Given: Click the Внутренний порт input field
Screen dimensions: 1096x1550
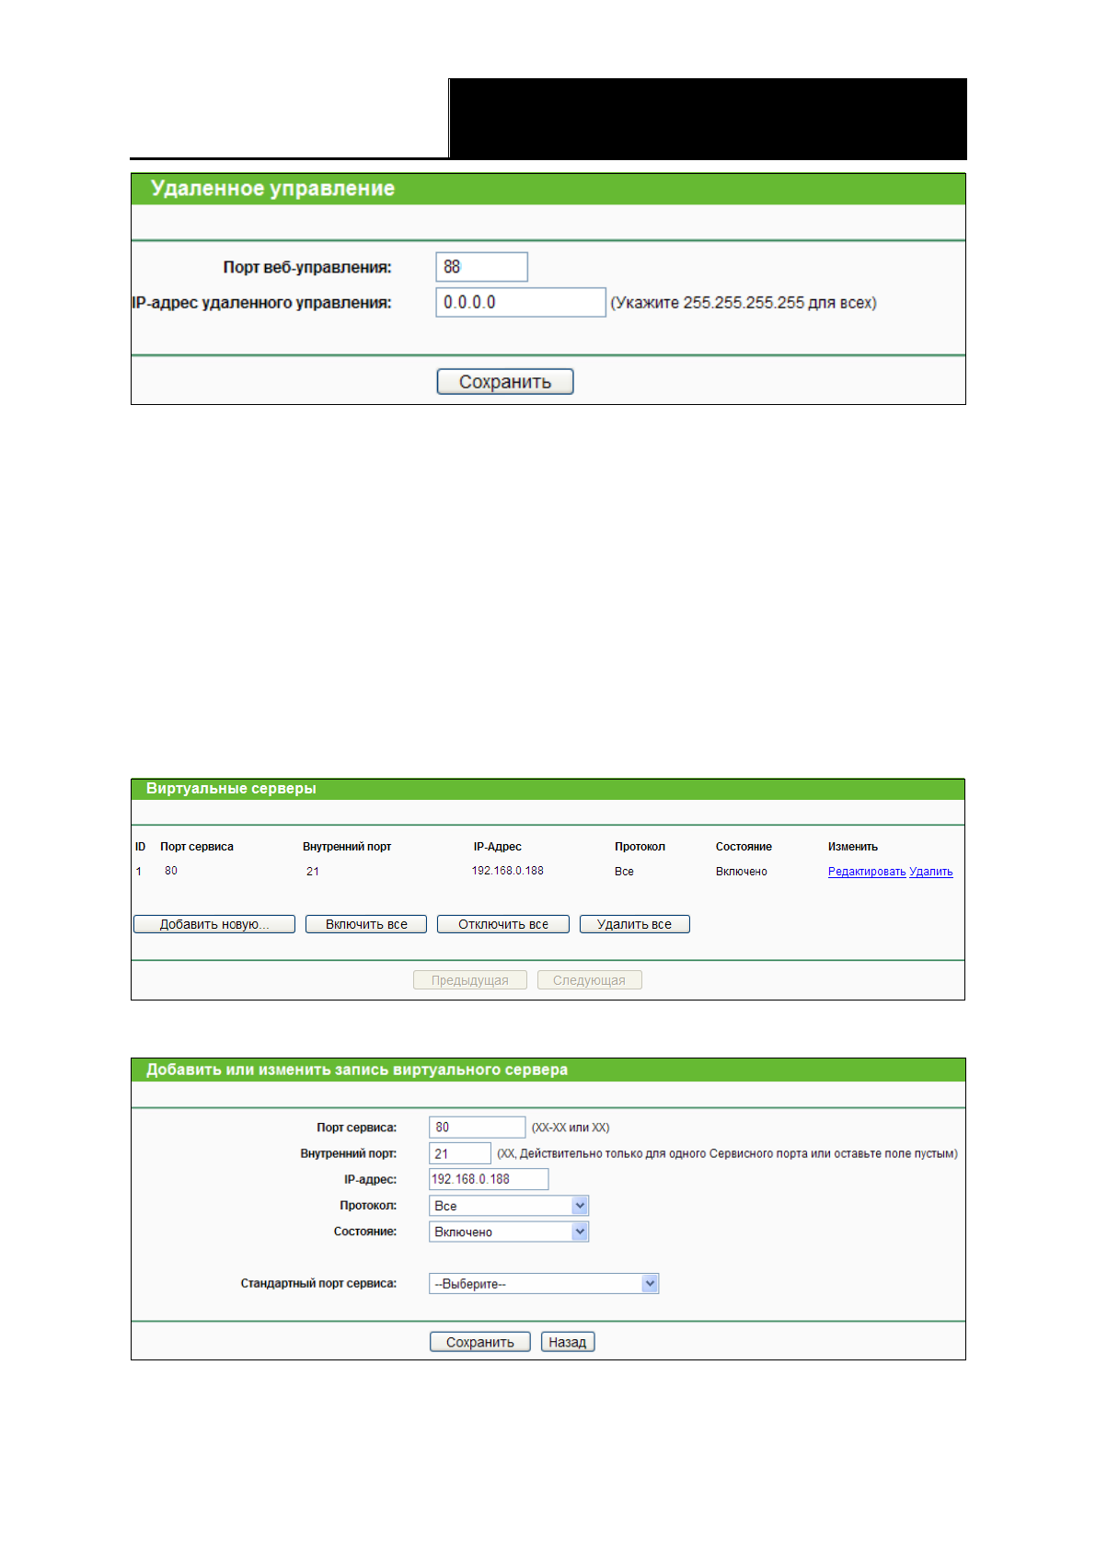Looking at the screenshot, I should tap(459, 1153).
